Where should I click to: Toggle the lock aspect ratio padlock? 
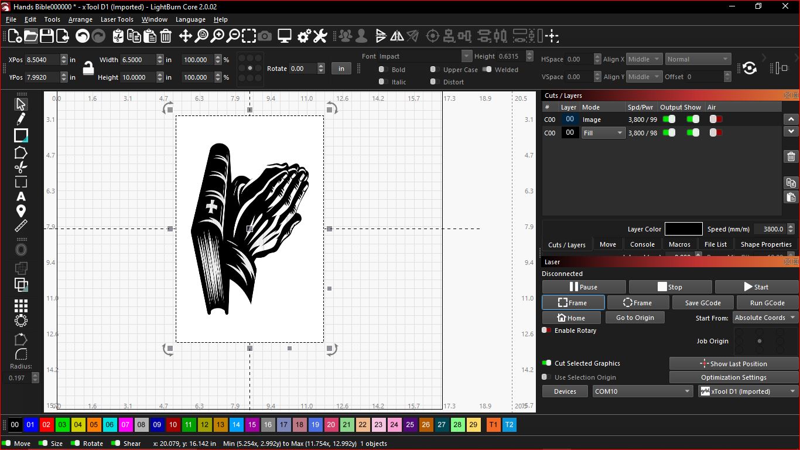click(x=88, y=68)
